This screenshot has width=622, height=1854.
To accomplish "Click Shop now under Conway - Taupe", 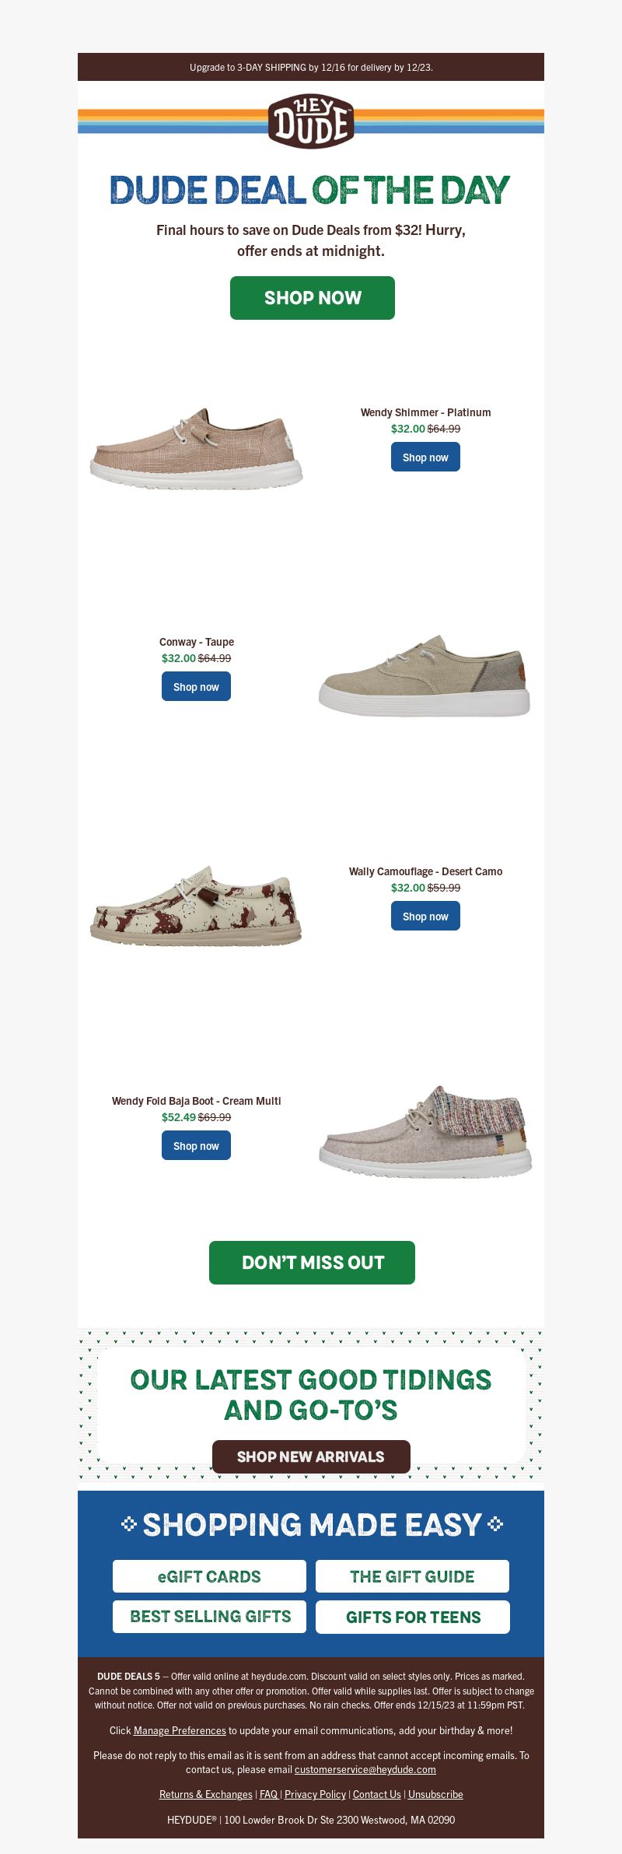I will (x=196, y=686).
